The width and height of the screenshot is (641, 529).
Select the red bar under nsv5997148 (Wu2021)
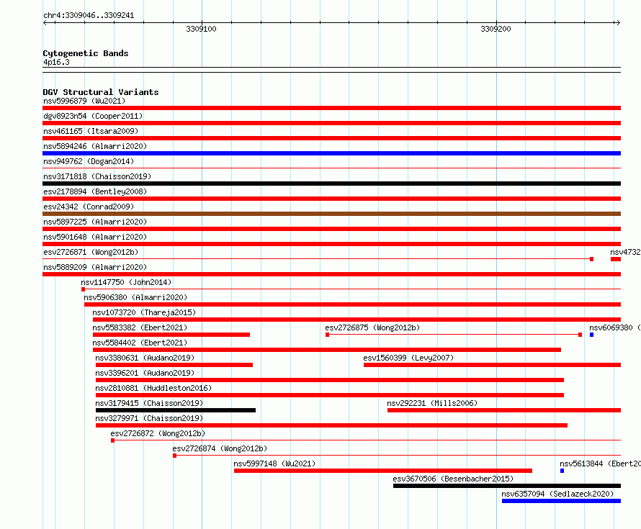pyautogui.click(x=383, y=471)
